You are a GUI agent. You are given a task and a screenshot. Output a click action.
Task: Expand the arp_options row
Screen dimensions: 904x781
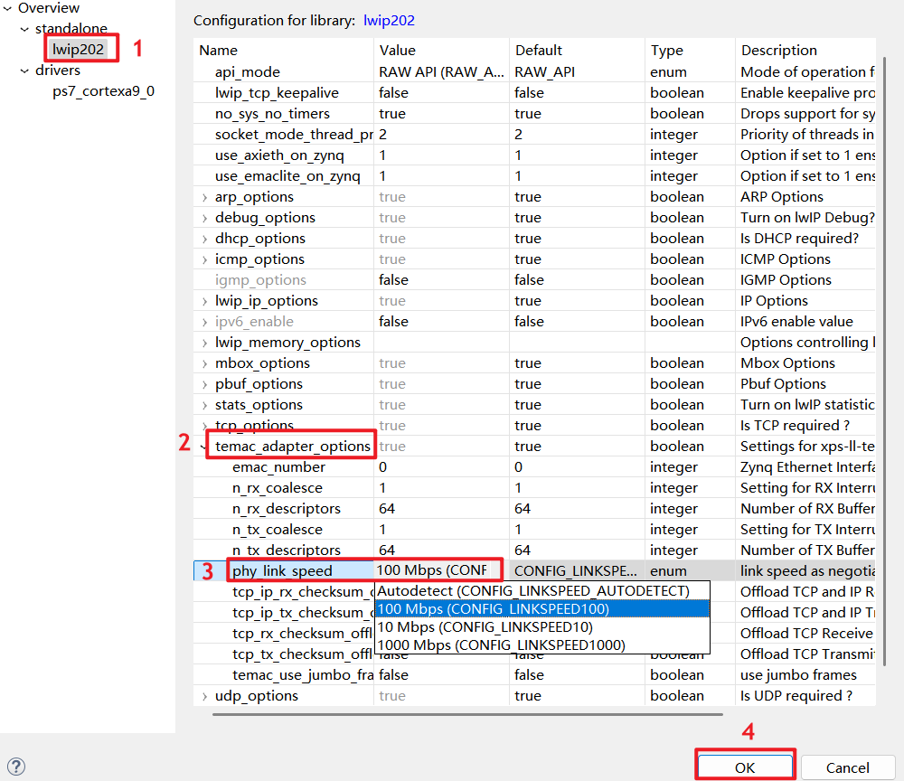tap(205, 197)
